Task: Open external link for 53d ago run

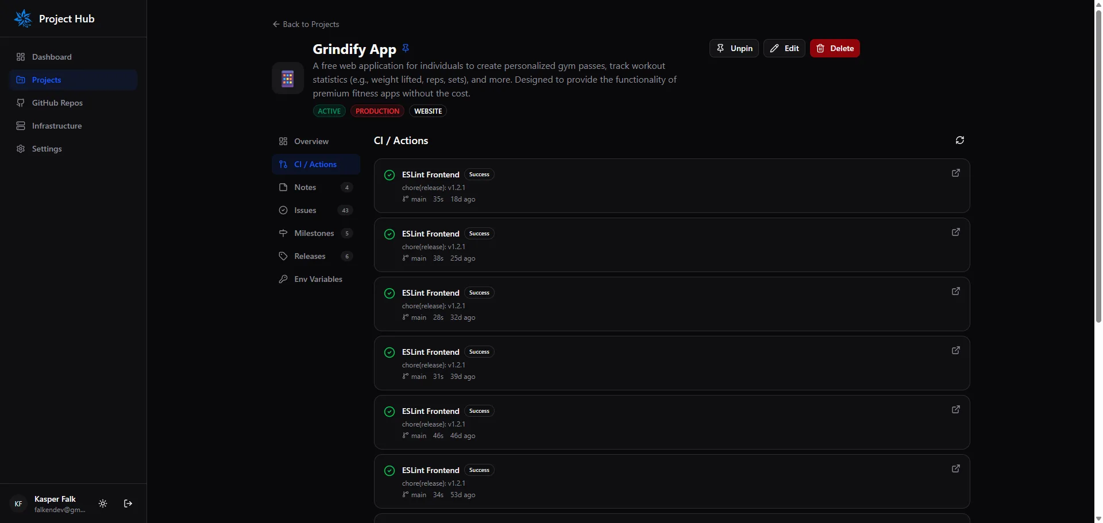Action: [956, 468]
